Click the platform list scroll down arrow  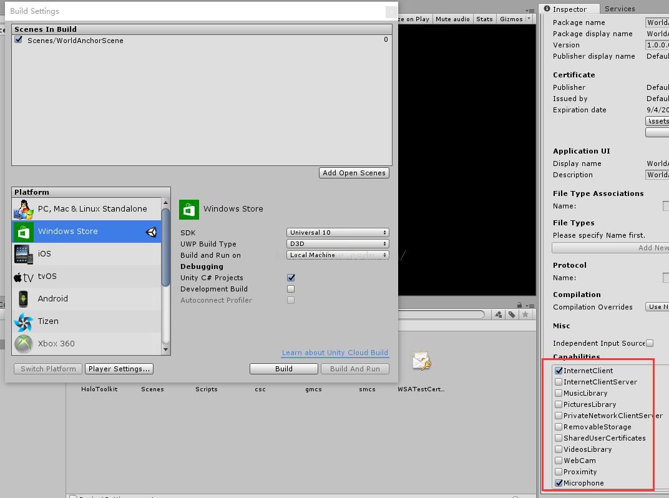[x=165, y=350]
